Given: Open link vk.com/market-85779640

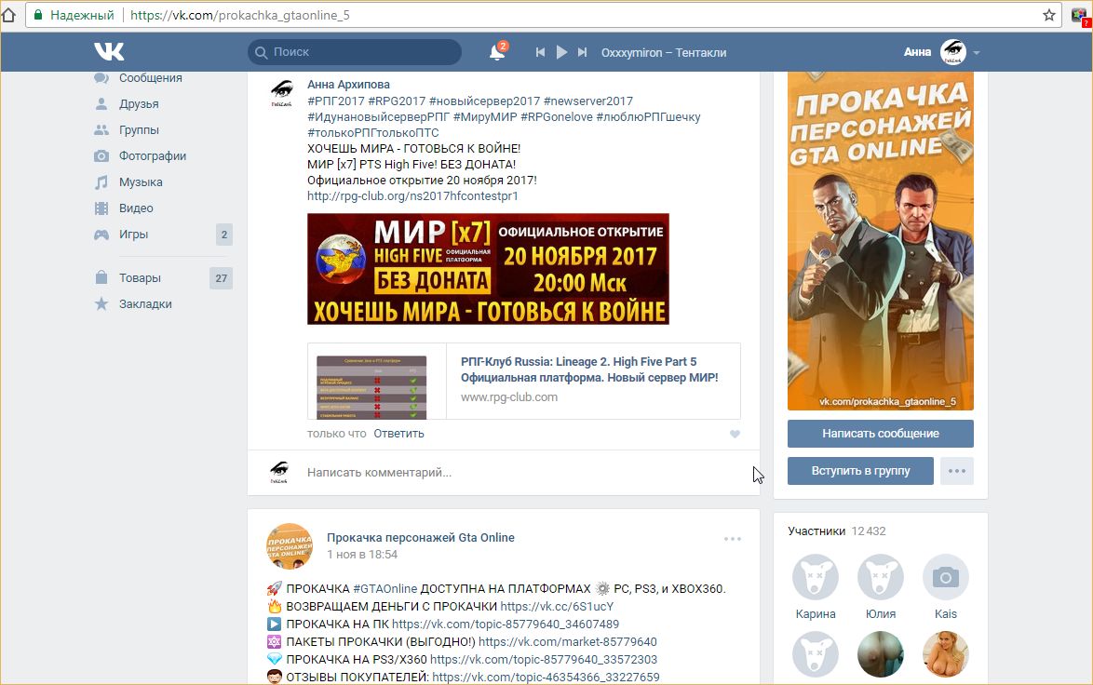Looking at the screenshot, I should click(567, 642).
